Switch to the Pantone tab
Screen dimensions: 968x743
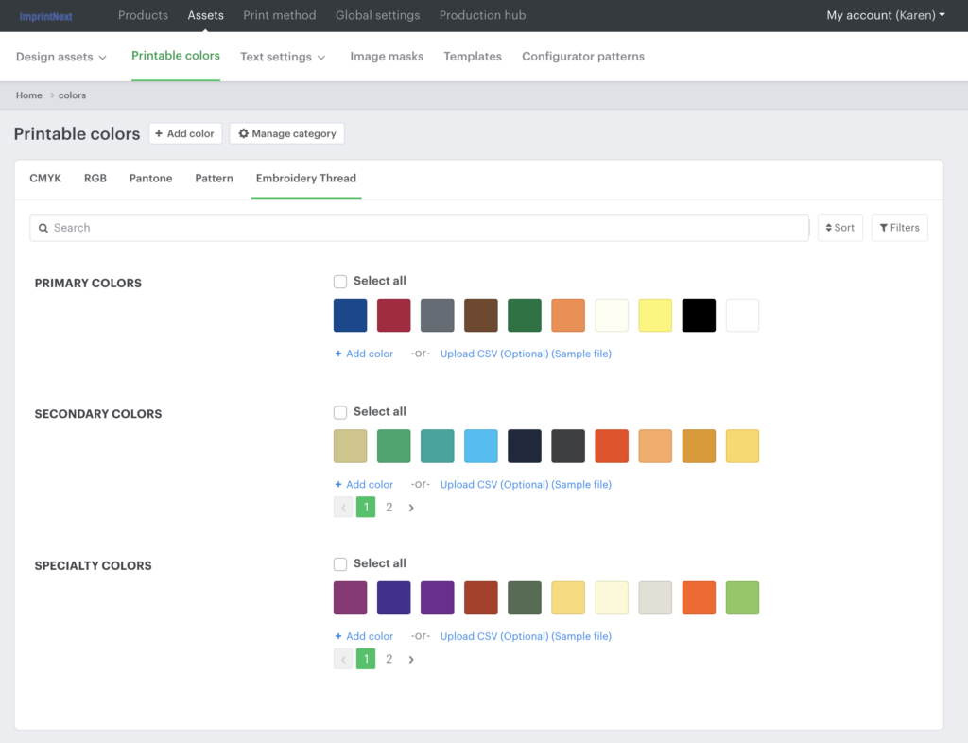pyautogui.click(x=150, y=179)
